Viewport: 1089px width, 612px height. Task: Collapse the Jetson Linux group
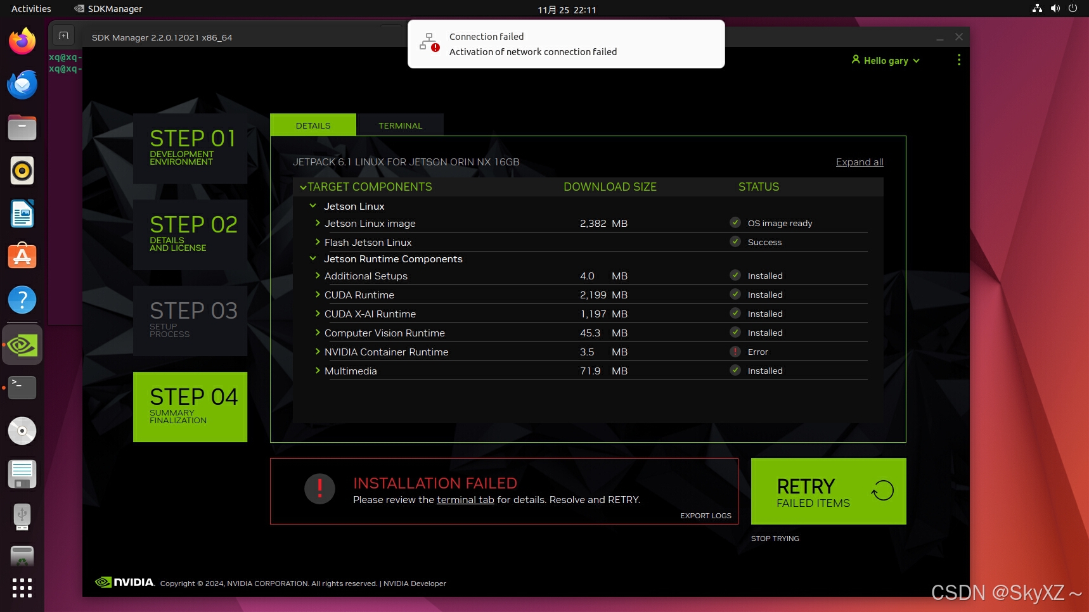coord(313,206)
